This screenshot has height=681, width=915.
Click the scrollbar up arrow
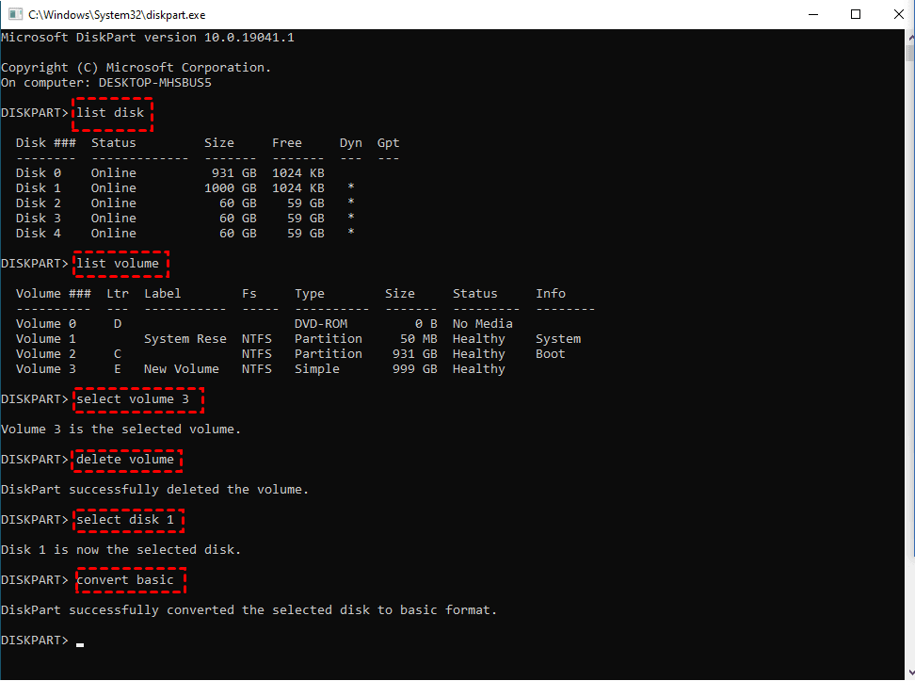[907, 38]
